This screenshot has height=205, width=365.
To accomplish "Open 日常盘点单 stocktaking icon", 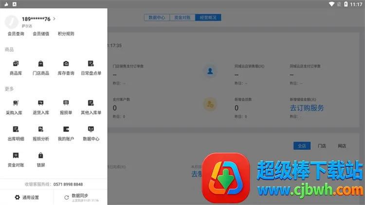I will (x=91, y=64).
